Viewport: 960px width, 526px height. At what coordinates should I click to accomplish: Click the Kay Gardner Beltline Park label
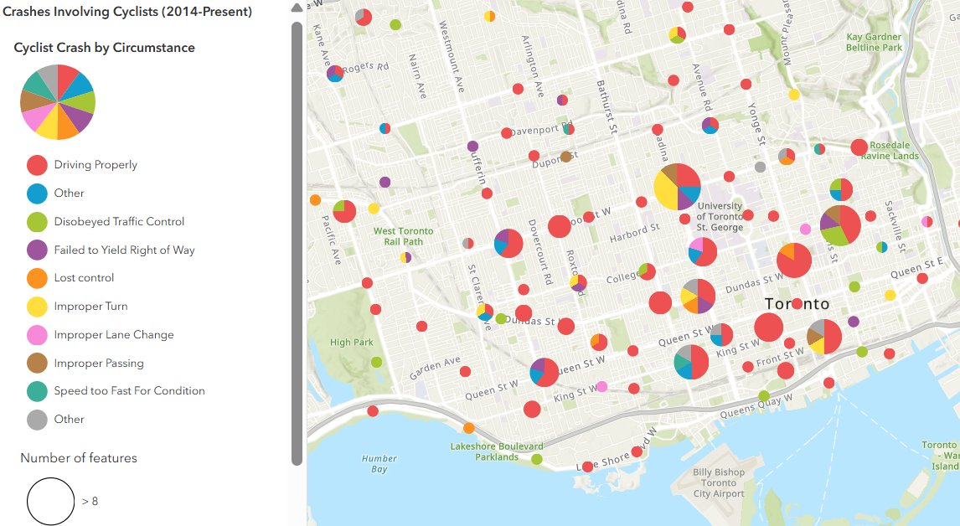(875, 42)
